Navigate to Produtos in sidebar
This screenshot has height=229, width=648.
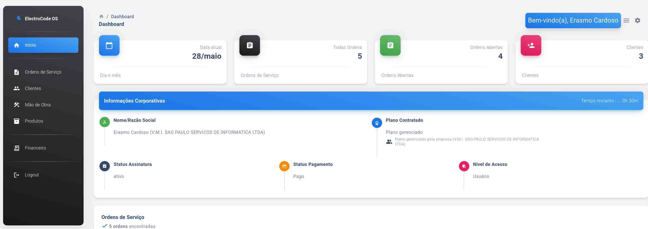pyautogui.click(x=34, y=121)
